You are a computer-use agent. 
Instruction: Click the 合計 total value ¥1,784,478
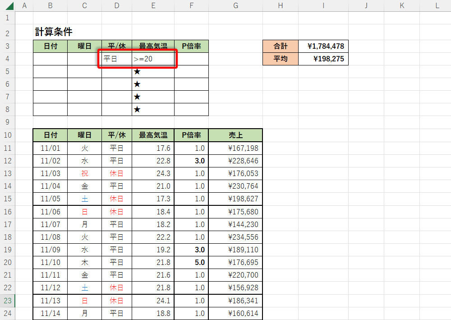(323, 46)
